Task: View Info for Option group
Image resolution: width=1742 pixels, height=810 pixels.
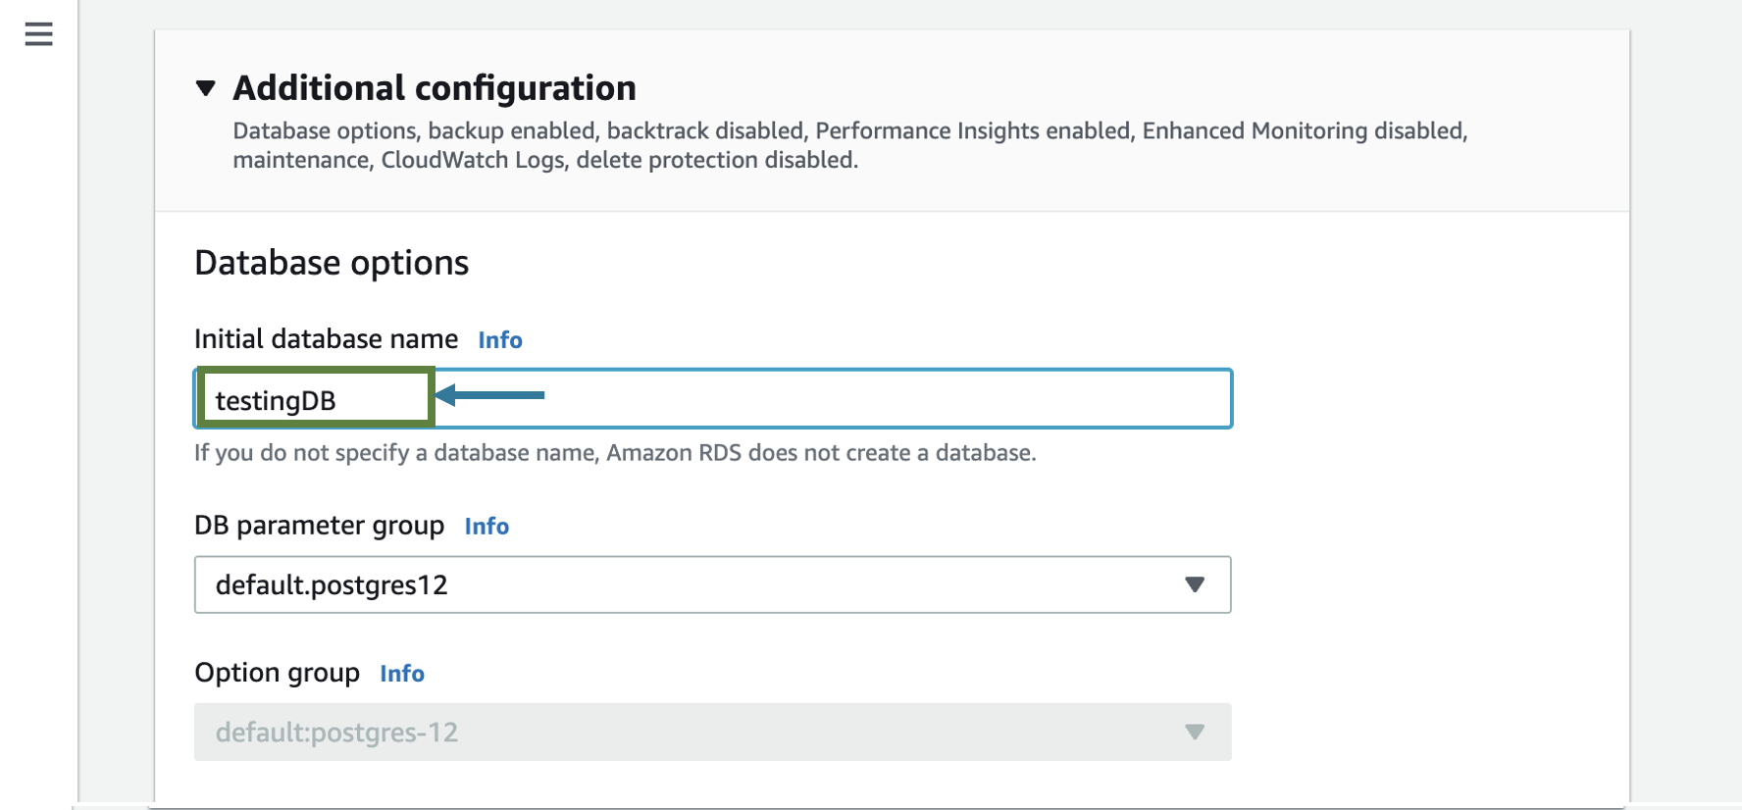Action: click(x=402, y=674)
